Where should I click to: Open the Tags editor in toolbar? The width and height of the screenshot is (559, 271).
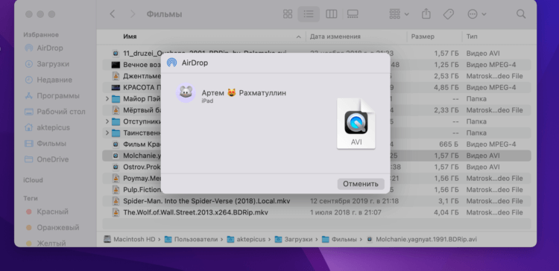[x=448, y=14]
